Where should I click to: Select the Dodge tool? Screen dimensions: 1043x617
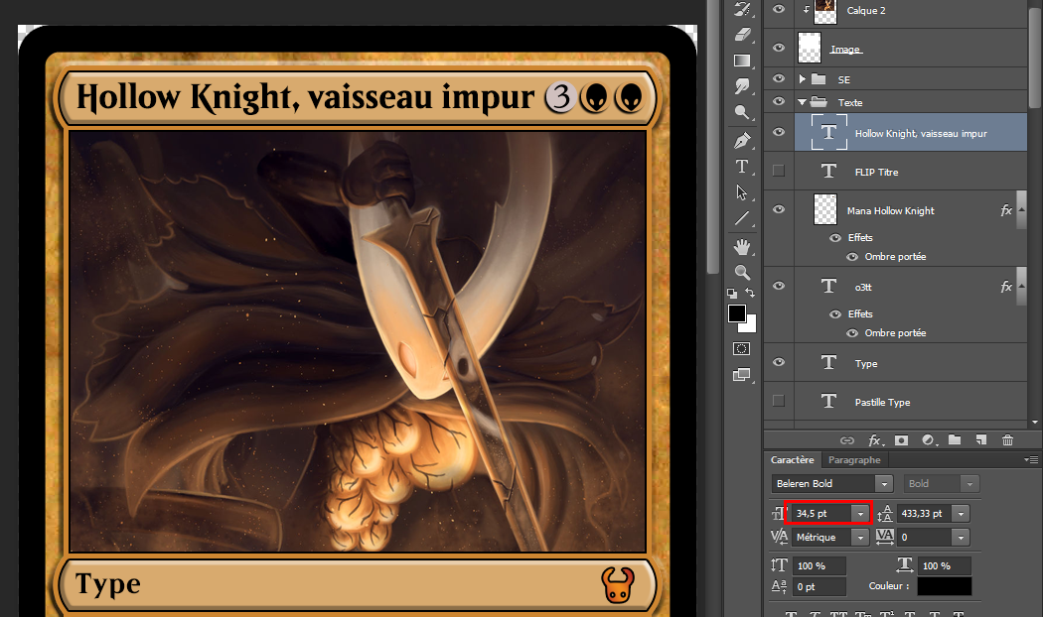tap(742, 111)
